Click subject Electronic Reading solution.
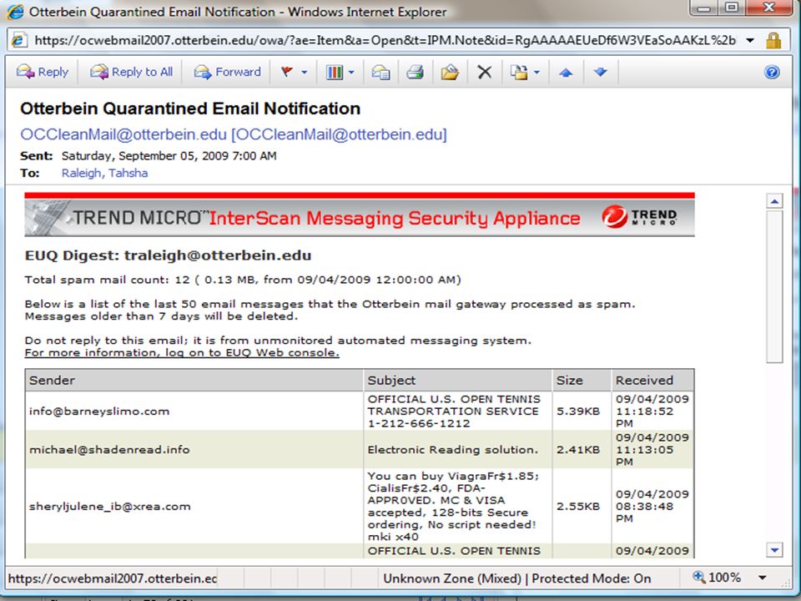 coord(452,450)
